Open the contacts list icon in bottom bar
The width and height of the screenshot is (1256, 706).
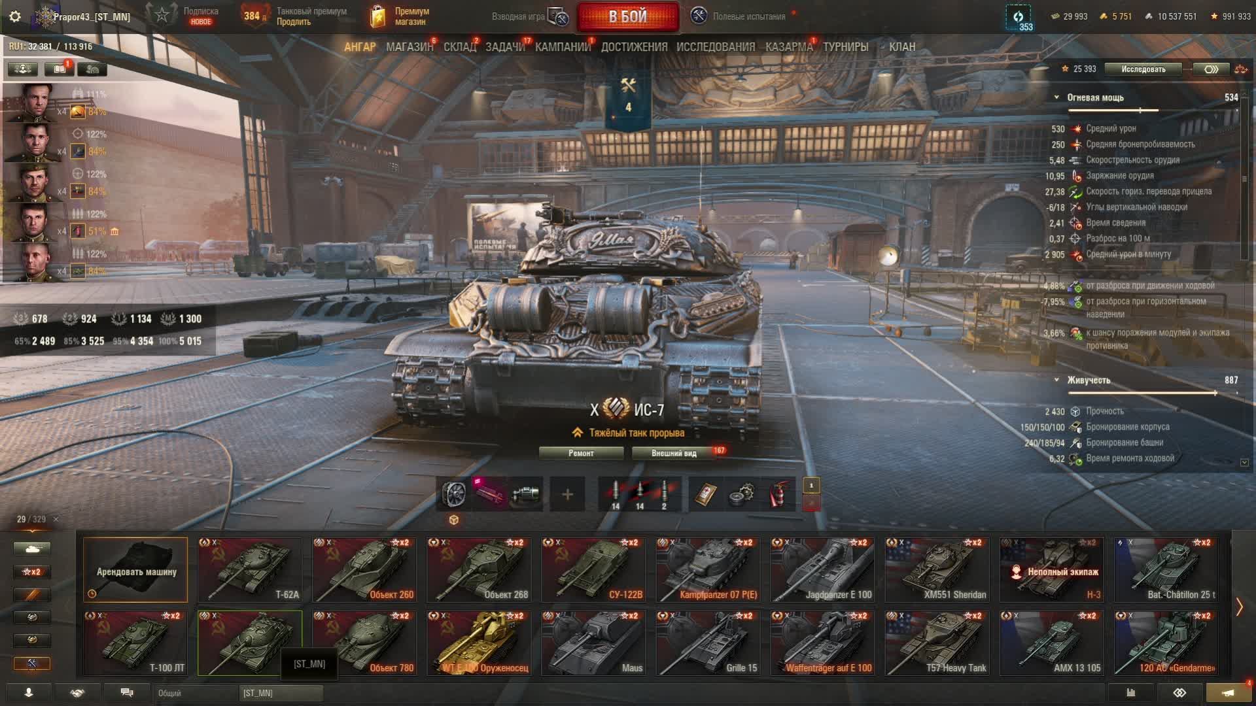29,693
